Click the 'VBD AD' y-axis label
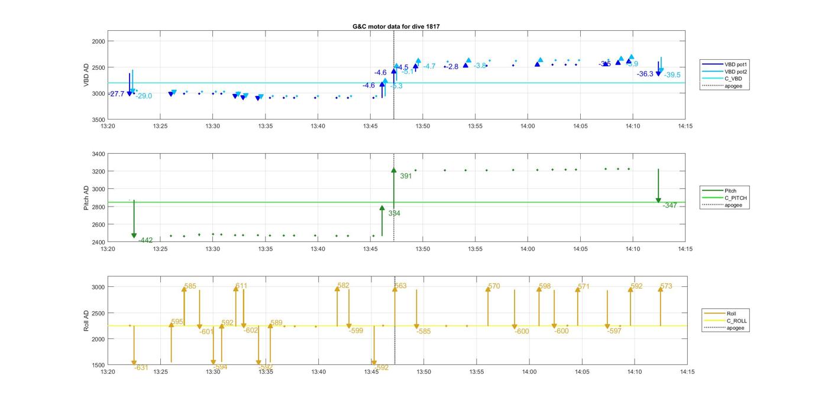This screenshot has width=828, height=410. [x=86, y=75]
